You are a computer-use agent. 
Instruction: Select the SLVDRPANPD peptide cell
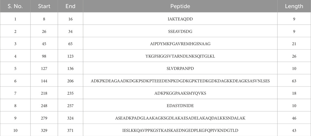(180, 69)
